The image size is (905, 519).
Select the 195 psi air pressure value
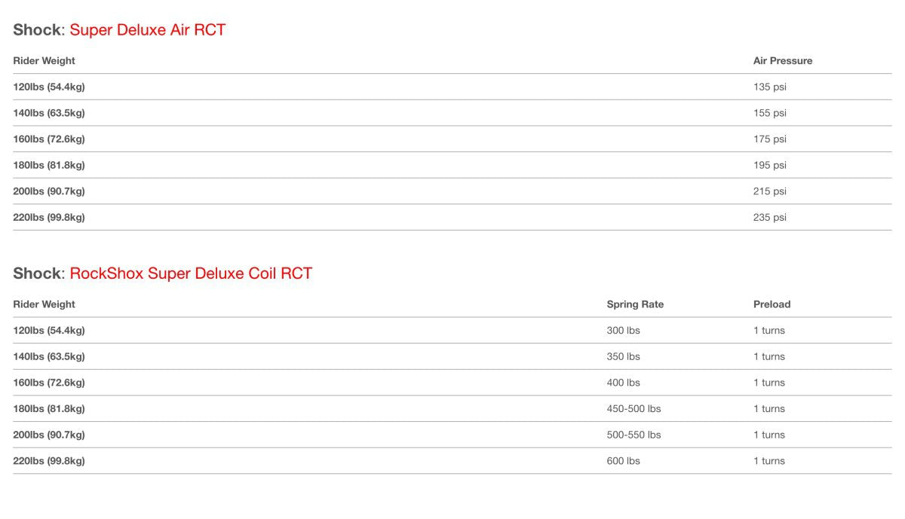tap(769, 165)
